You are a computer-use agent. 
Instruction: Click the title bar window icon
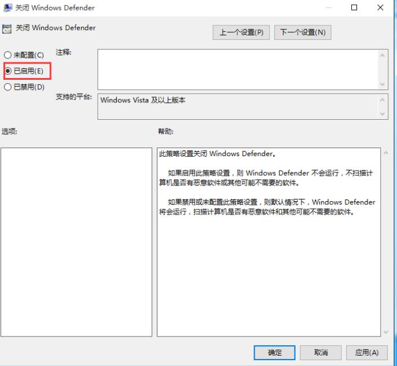[8, 8]
